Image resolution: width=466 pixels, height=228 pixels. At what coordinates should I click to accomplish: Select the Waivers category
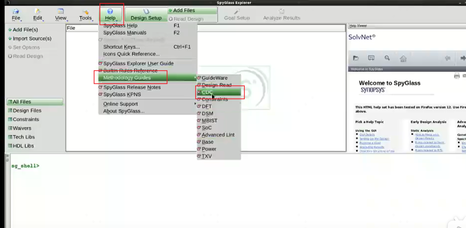pos(20,128)
